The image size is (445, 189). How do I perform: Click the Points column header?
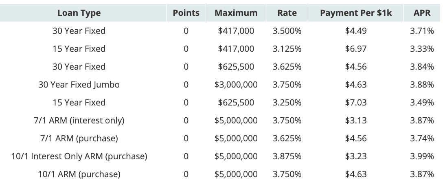coord(186,13)
